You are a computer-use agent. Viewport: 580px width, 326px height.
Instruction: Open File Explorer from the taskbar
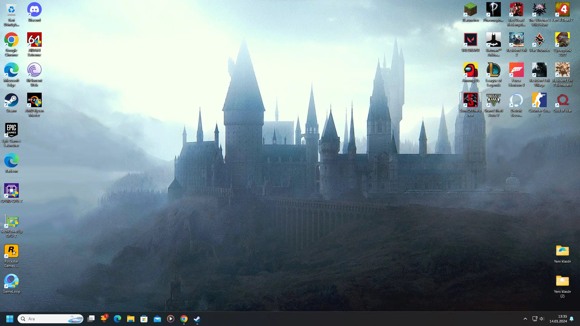tap(131, 319)
